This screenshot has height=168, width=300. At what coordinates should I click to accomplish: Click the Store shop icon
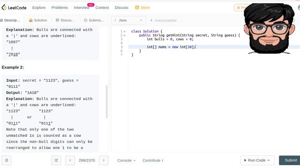click(x=137, y=7)
